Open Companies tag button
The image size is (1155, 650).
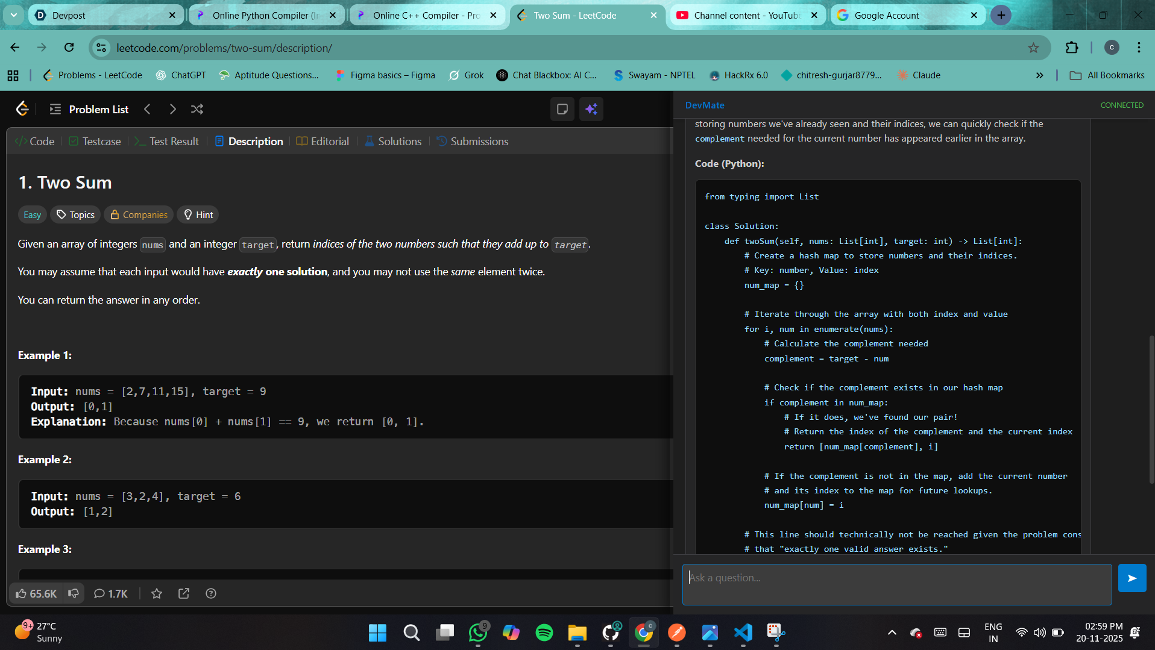click(x=139, y=215)
